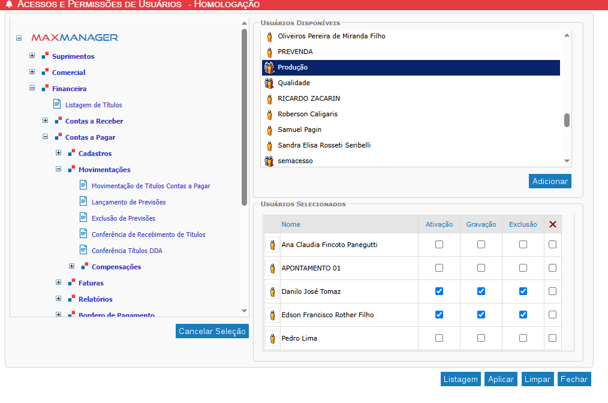Click the available users list scrollbar thumb
This screenshot has height=403, width=608.
(567, 120)
